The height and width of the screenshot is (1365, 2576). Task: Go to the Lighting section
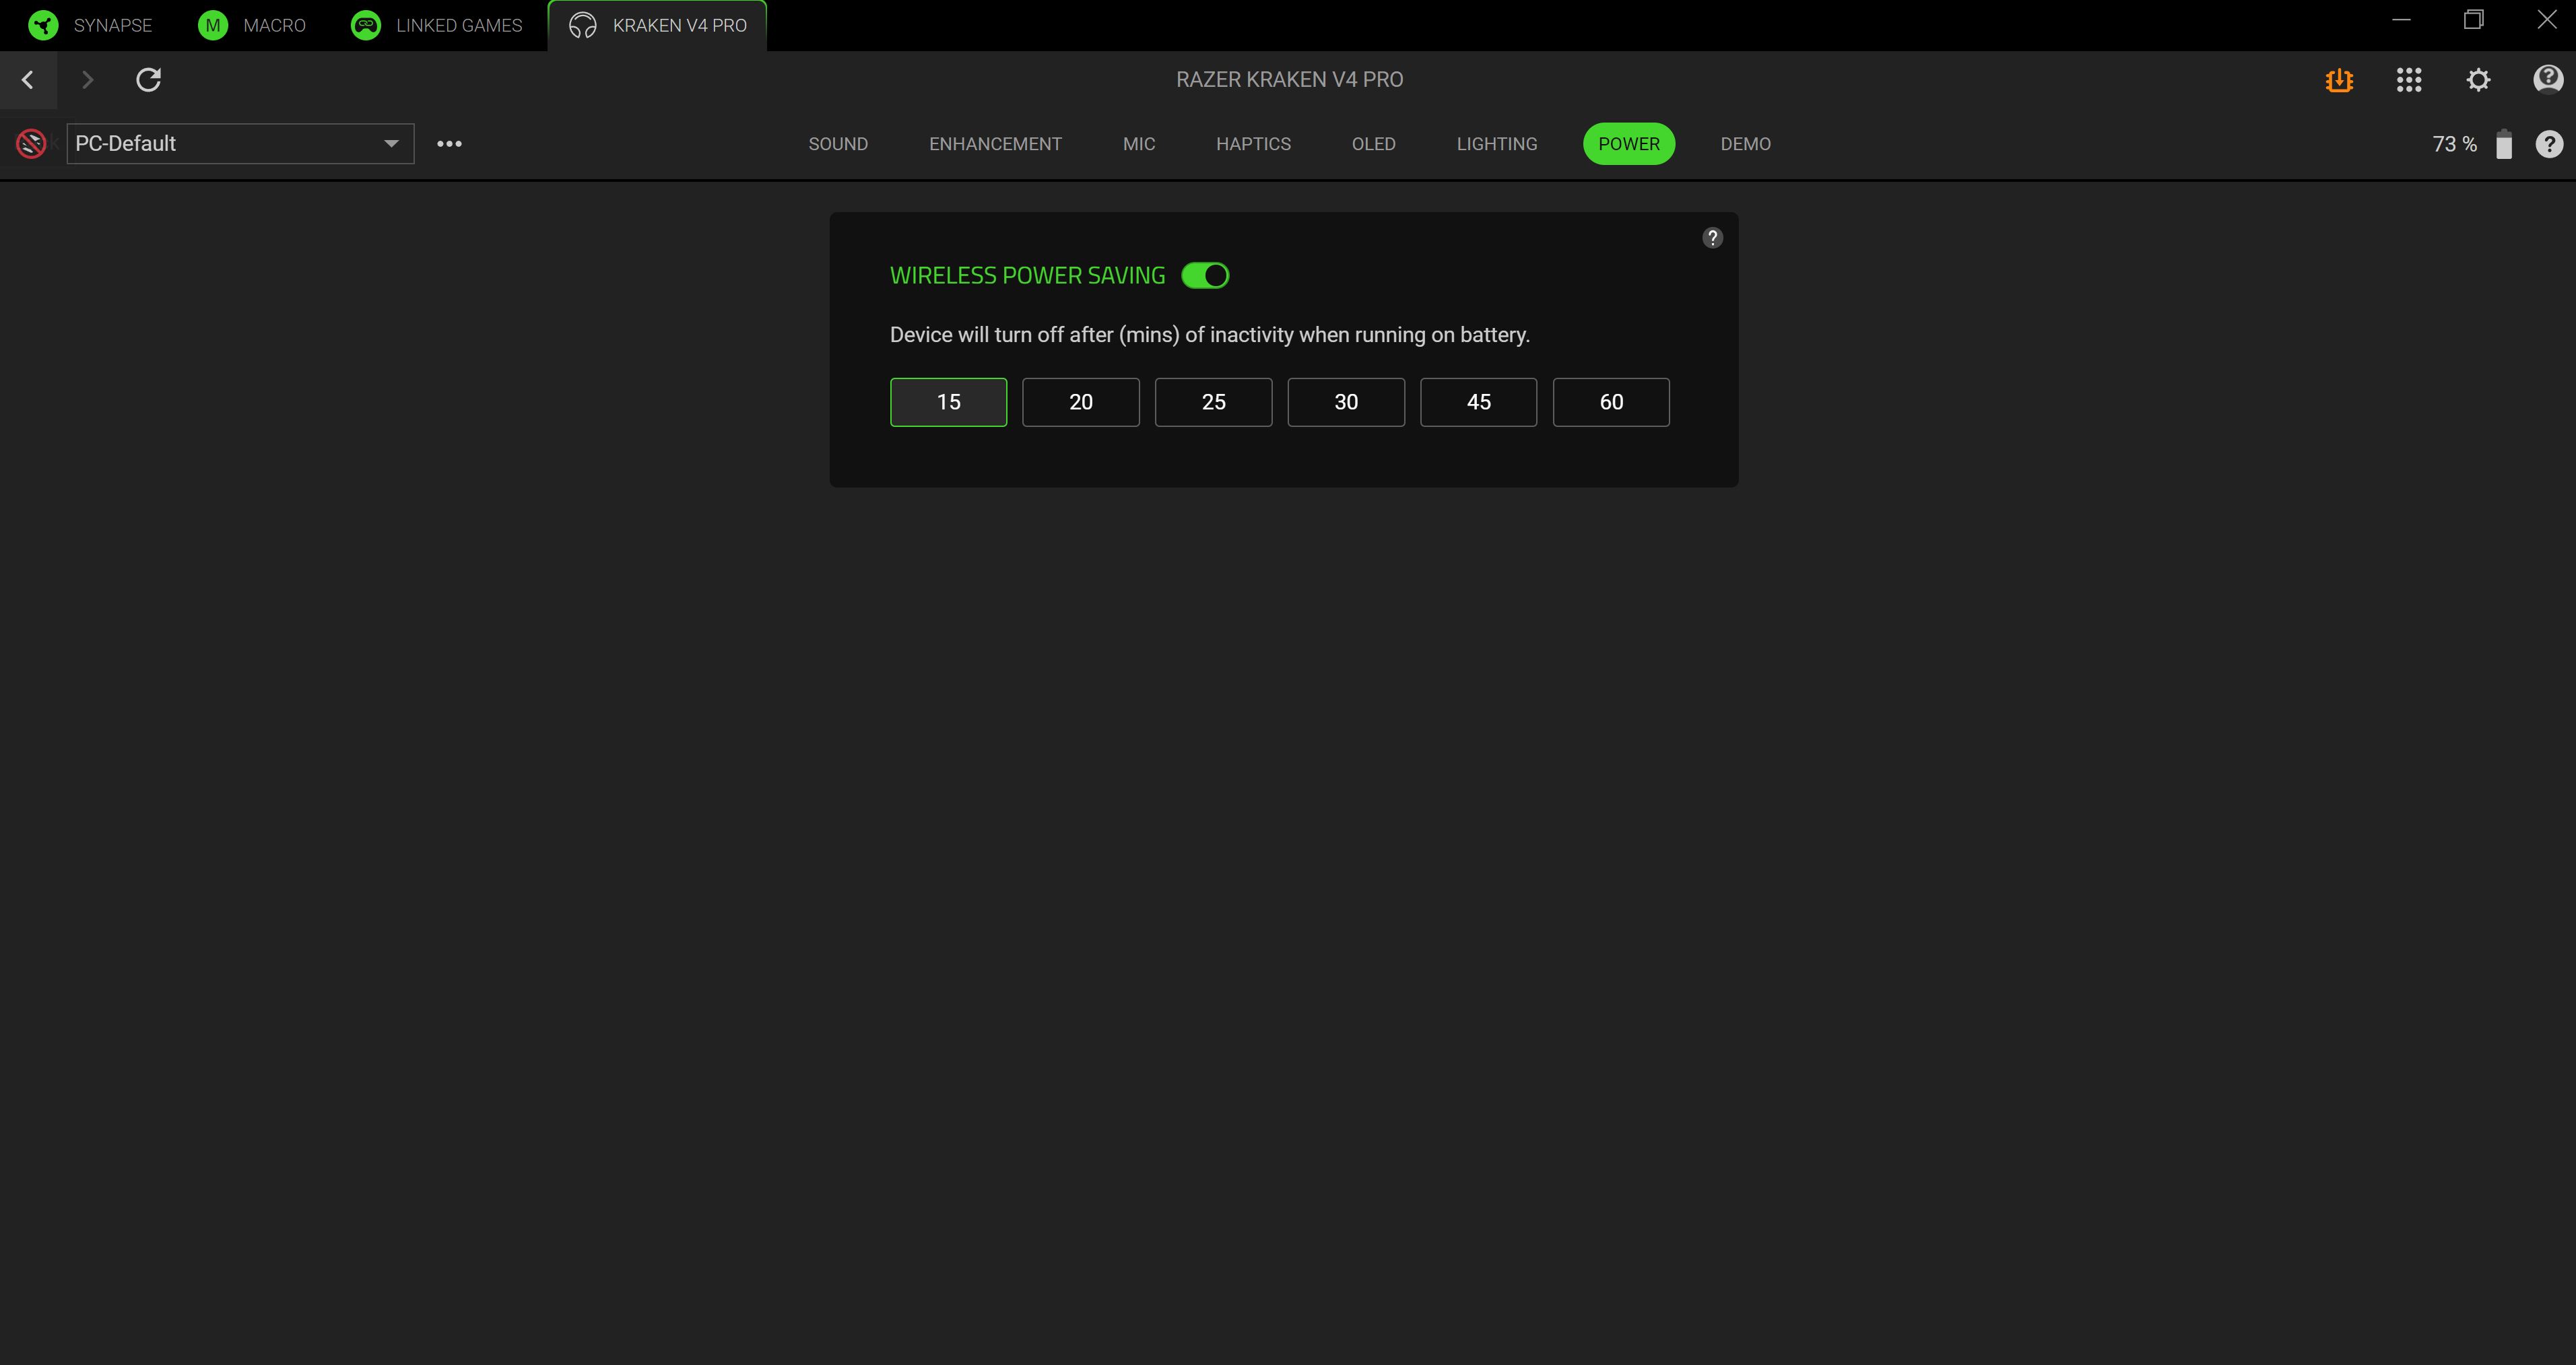[1496, 144]
